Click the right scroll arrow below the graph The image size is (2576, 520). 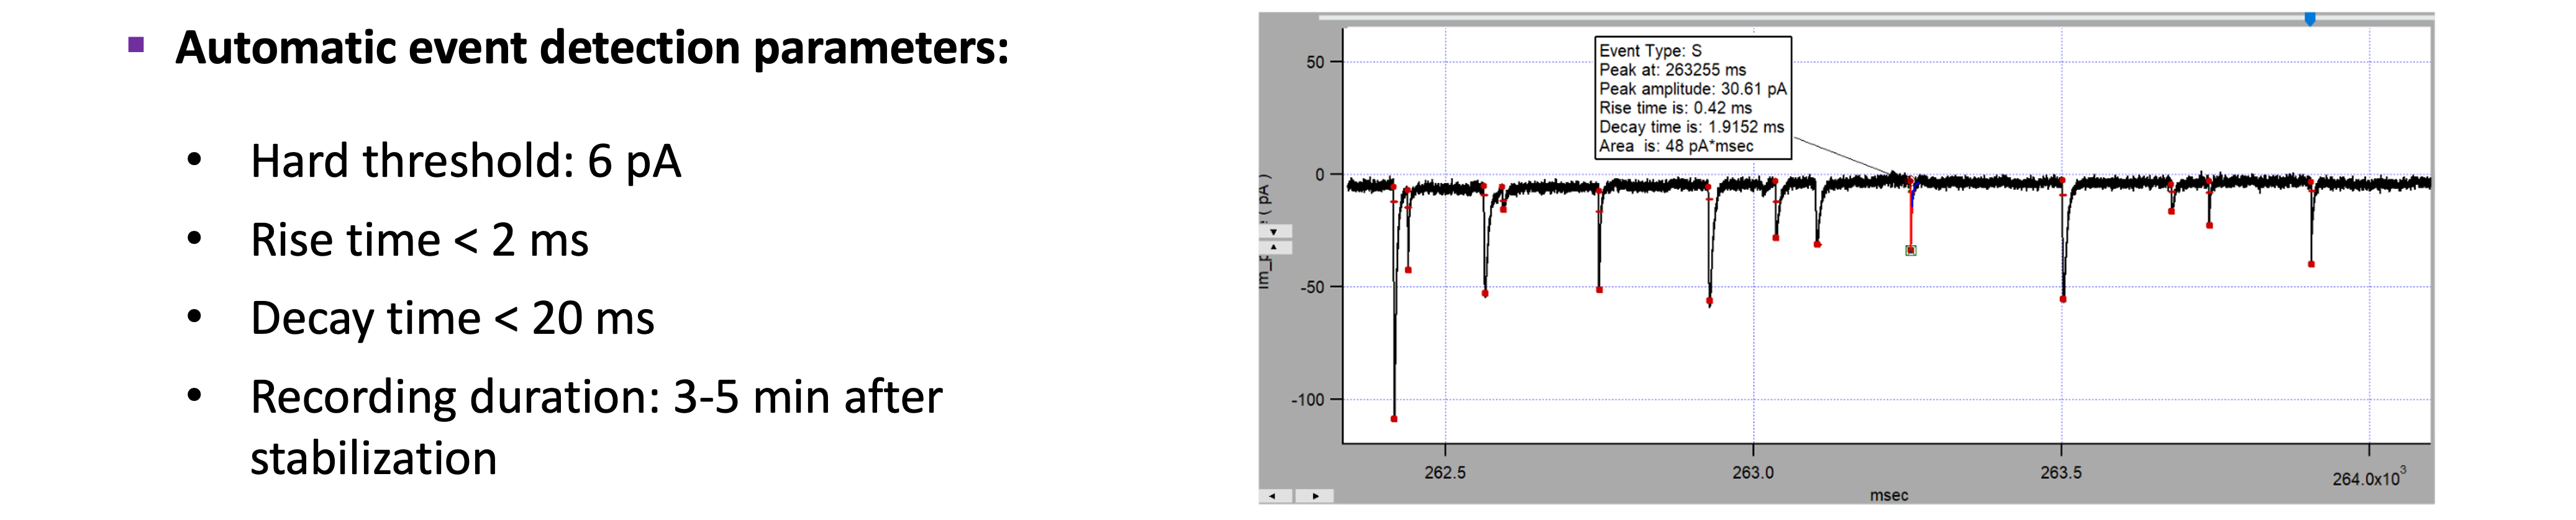[1315, 495]
